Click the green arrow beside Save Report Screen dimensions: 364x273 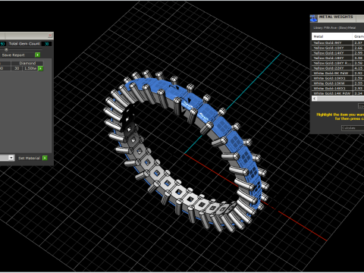[37, 55]
